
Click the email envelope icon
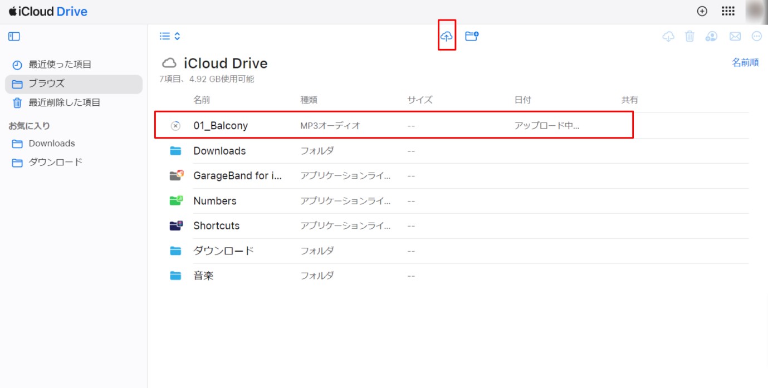(735, 36)
